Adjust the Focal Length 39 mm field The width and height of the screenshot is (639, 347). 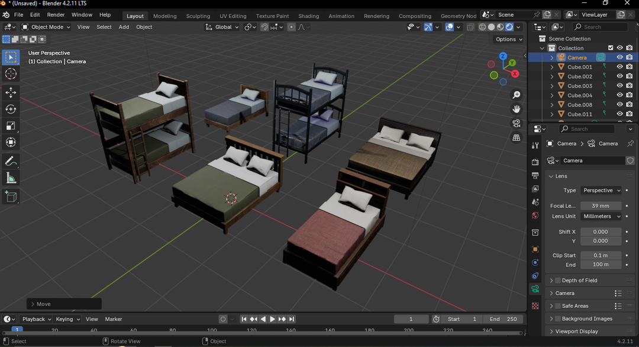click(x=601, y=206)
